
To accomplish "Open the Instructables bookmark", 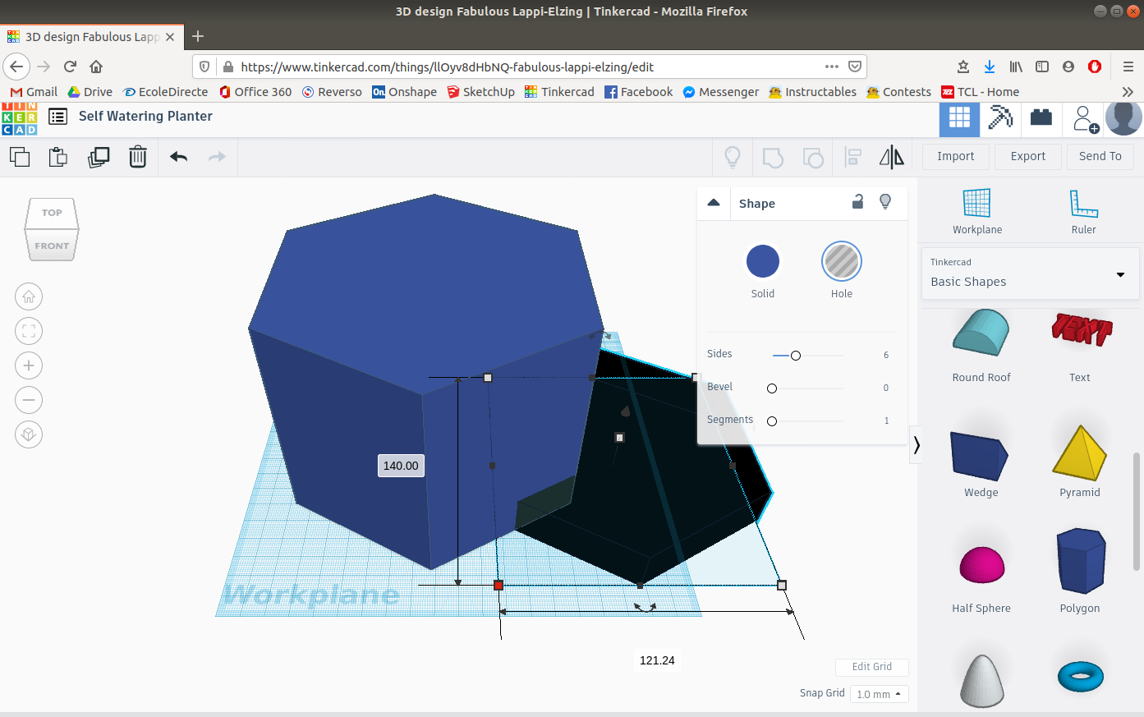I will [x=812, y=92].
